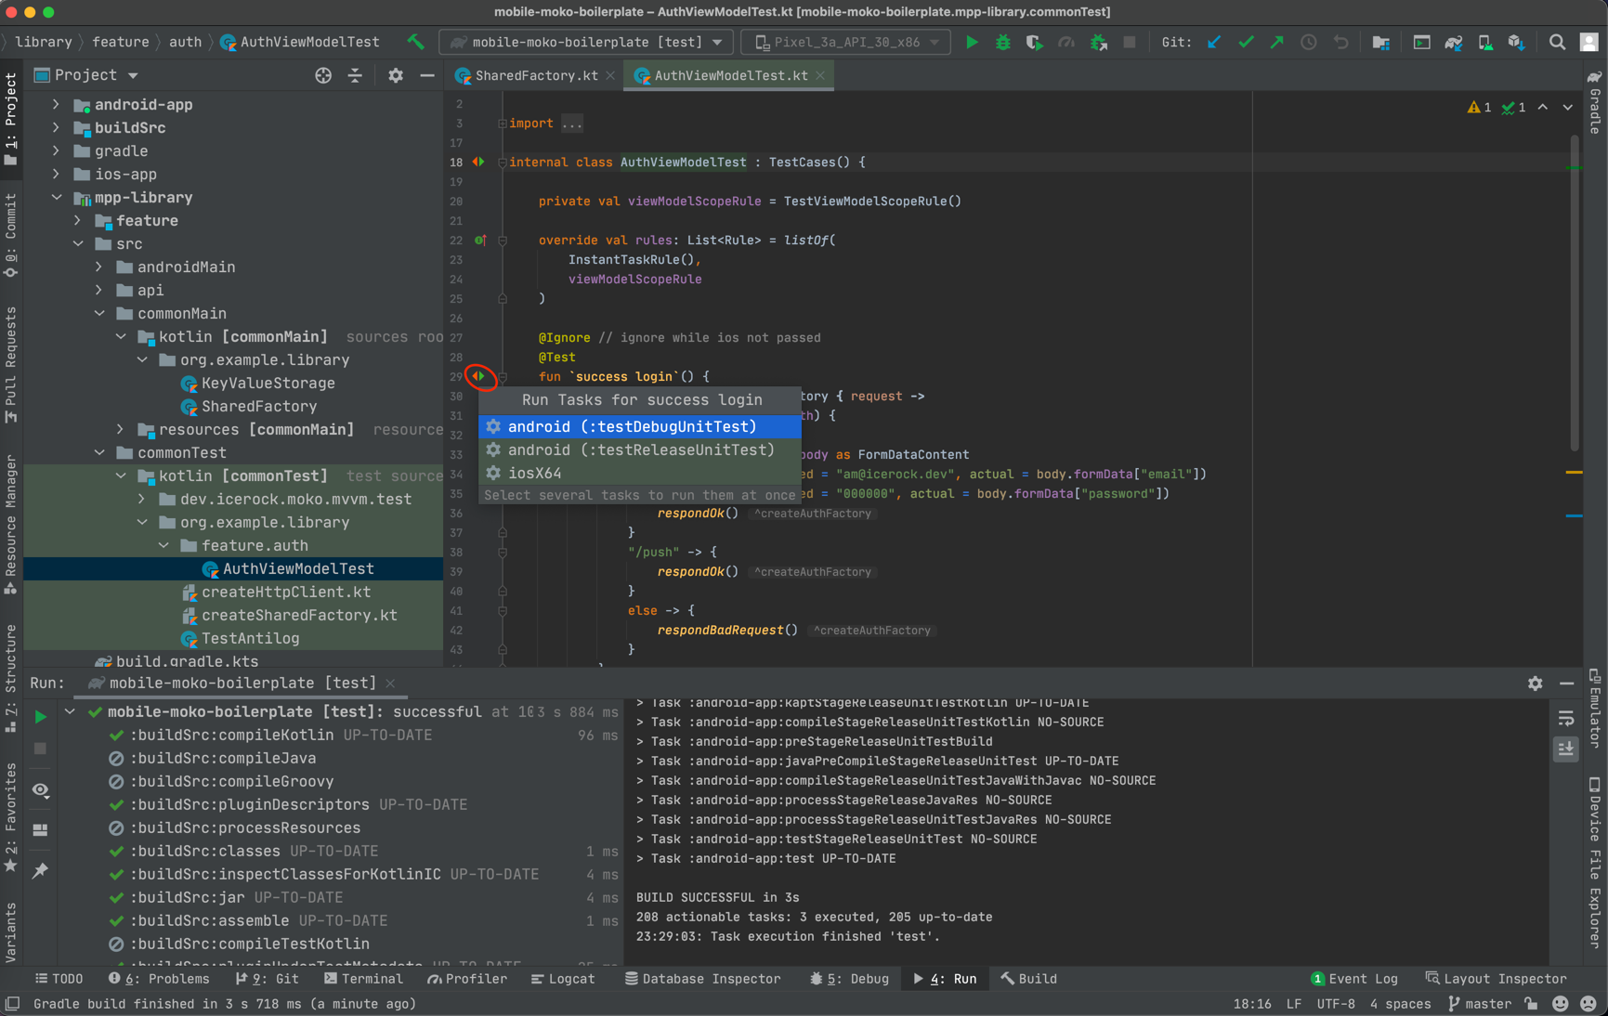Toggle soft-wrap in the Run console

pyautogui.click(x=1566, y=718)
